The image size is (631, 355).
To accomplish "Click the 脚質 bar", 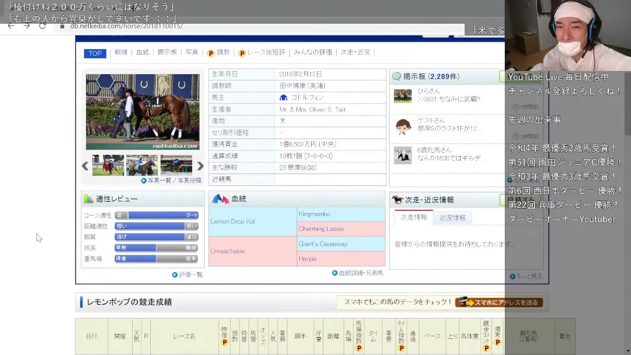I will (x=157, y=237).
